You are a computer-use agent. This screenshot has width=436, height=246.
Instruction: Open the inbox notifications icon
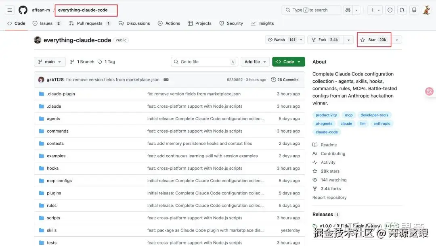tap(414, 10)
